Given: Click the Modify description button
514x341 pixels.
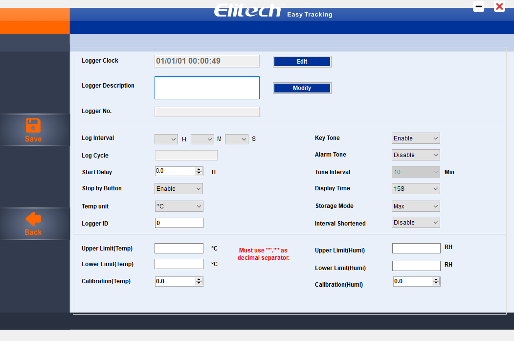Looking at the screenshot, I should tap(302, 88).
